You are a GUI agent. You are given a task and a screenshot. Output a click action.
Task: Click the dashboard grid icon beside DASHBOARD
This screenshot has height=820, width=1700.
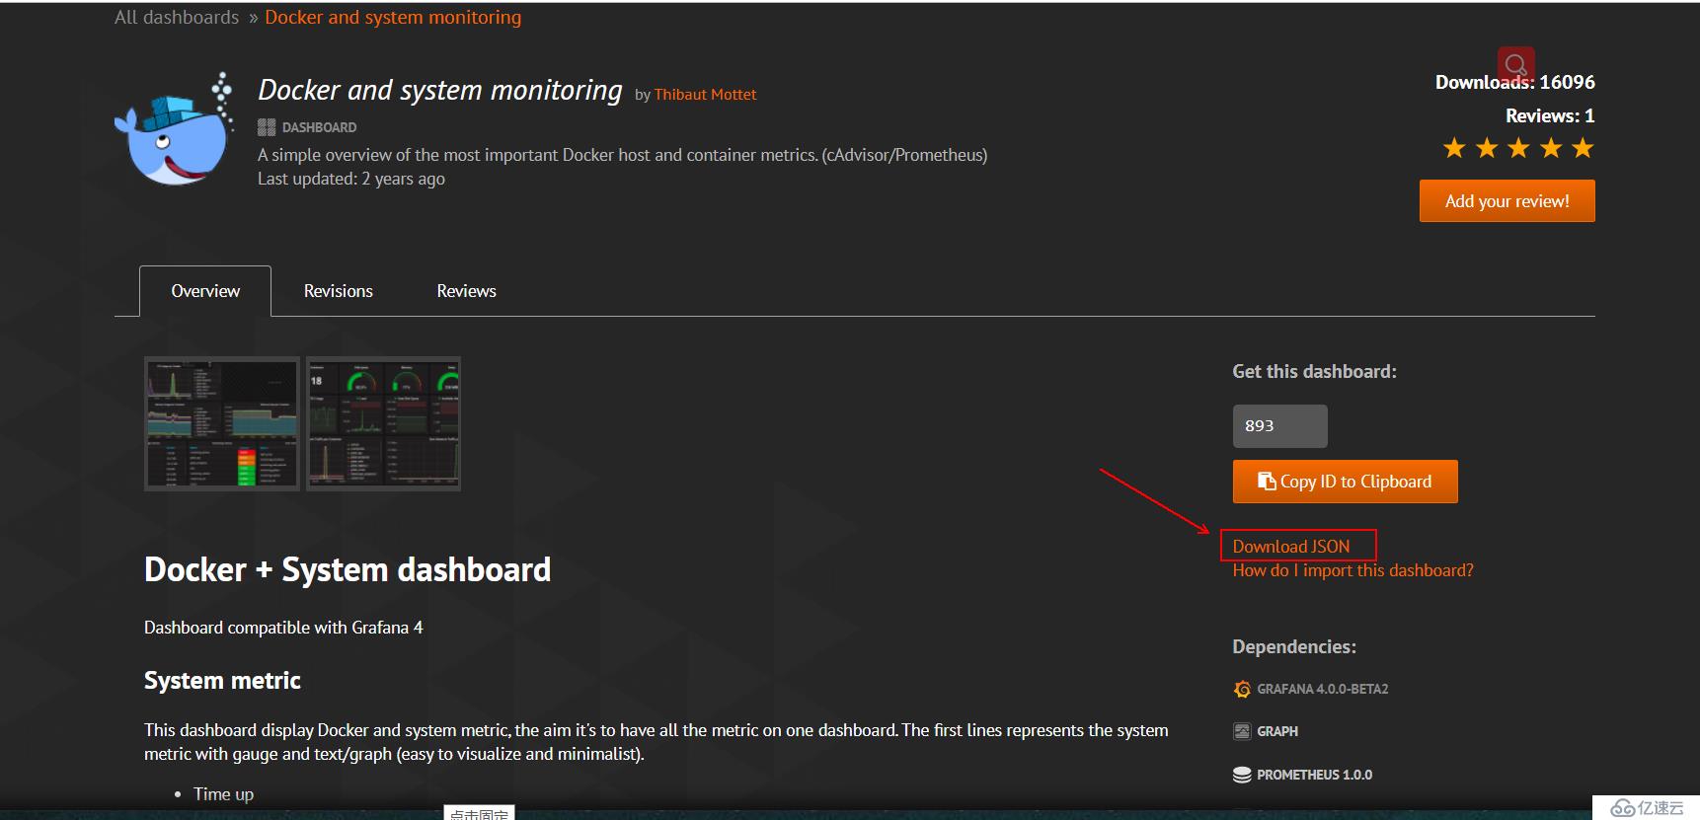[x=267, y=127]
